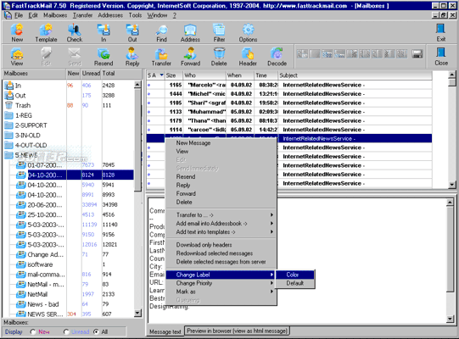Click the Delete trash icon in toolbar
The width and height of the screenshot is (459, 339).
pos(219,57)
